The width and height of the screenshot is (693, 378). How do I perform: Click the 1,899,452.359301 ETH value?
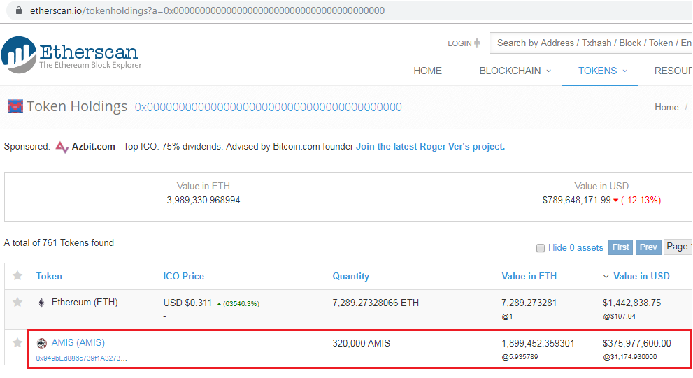point(538,343)
